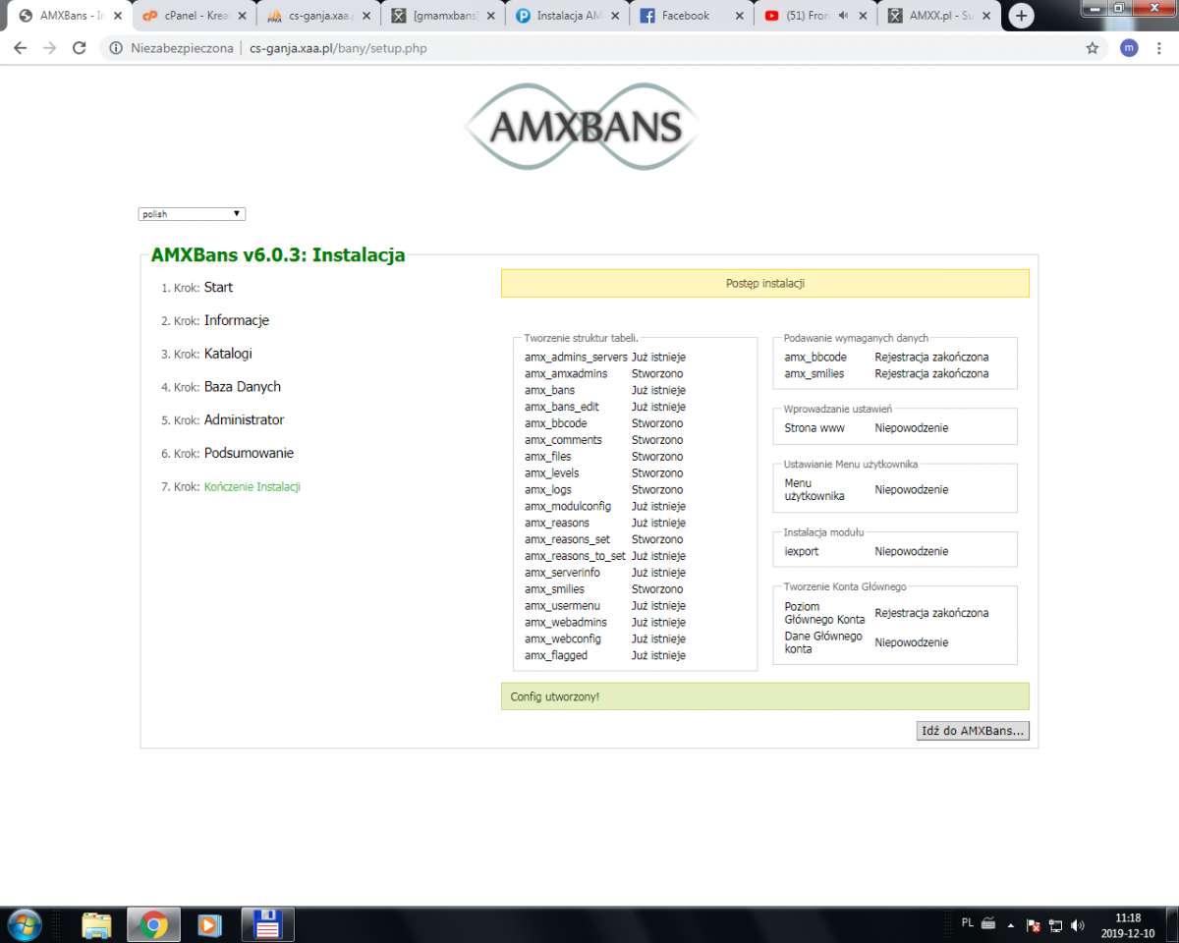Close the Facebook tab

[x=738, y=16]
